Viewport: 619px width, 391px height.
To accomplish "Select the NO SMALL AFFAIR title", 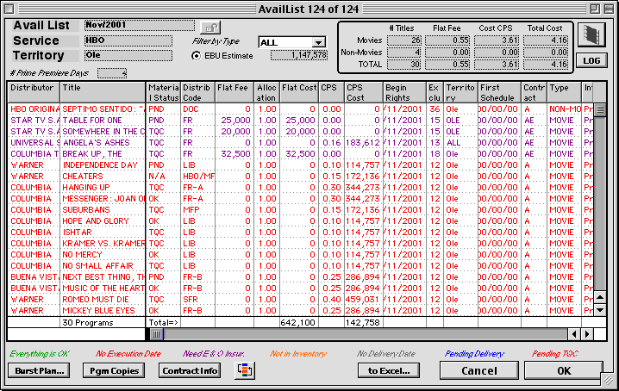I will click(98, 265).
